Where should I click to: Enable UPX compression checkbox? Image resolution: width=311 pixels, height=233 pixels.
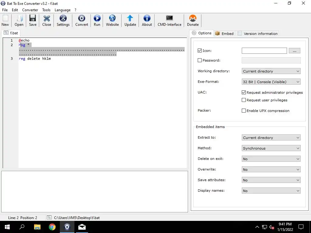(244, 110)
